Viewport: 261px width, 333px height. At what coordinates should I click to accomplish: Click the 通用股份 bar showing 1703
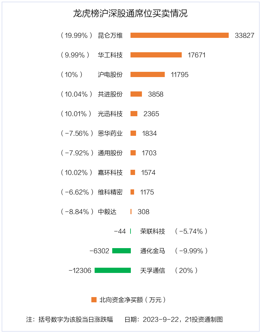pyautogui.click(x=133, y=153)
